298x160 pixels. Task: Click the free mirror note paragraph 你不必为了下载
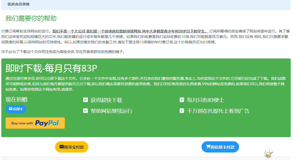point(63,52)
